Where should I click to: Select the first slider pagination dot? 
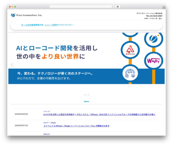(x=84, y=95)
